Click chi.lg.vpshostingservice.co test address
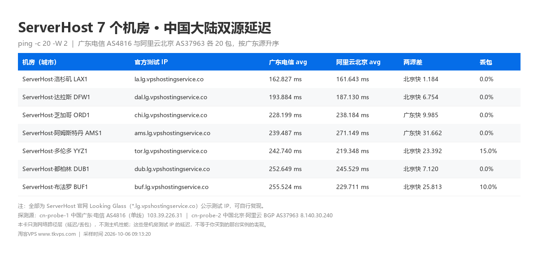Screen dimensions: 538x273 click(171, 115)
